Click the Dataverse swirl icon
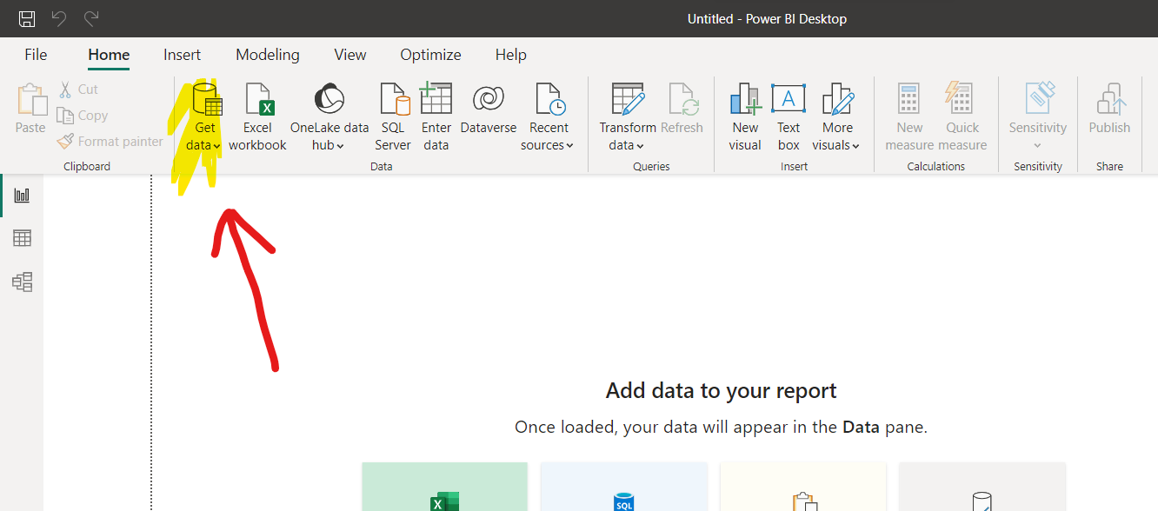The image size is (1158, 511). click(x=489, y=99)
